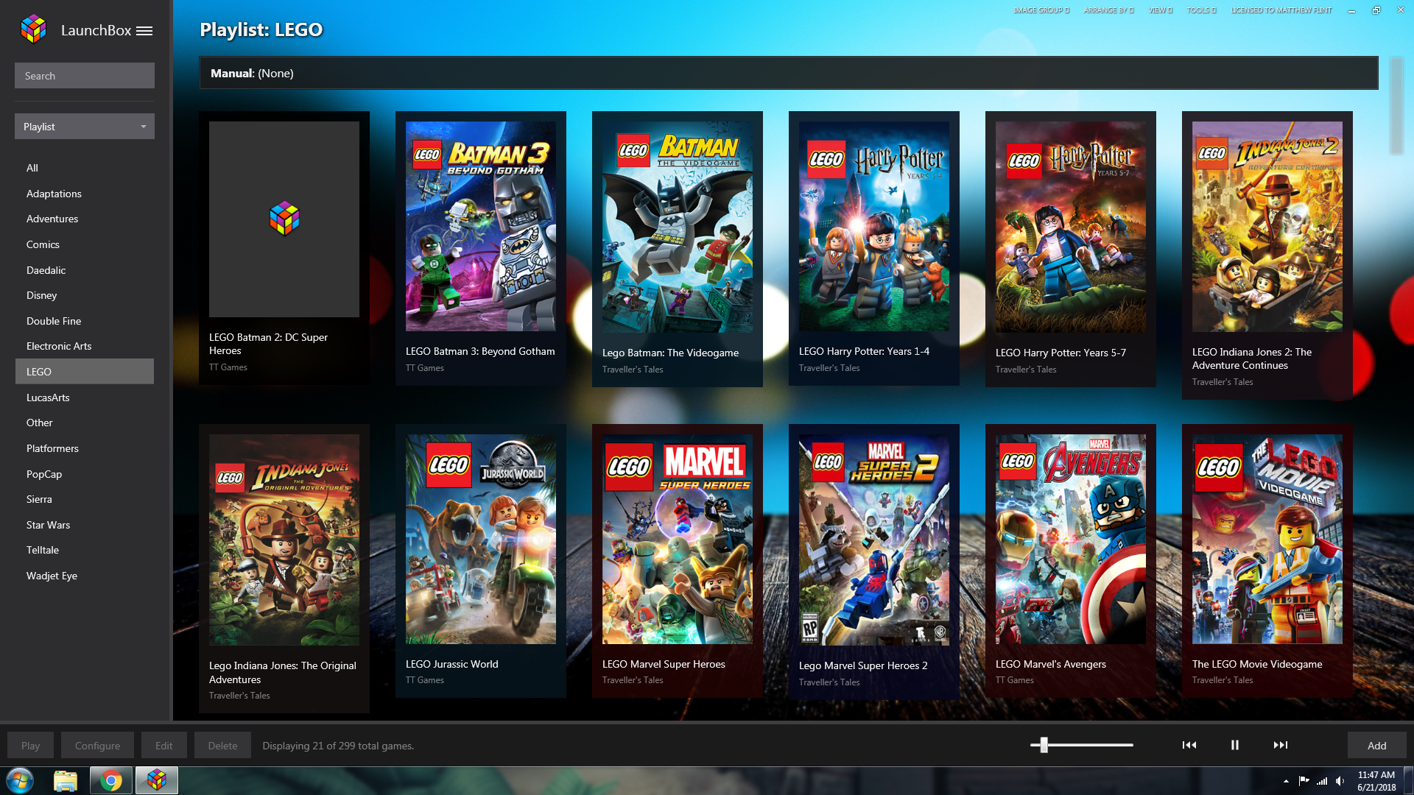Image resolution: width=1414 pixels, height=795 pixels.
Task: Select the Comics playlist
Action: (x=85, y=244)
